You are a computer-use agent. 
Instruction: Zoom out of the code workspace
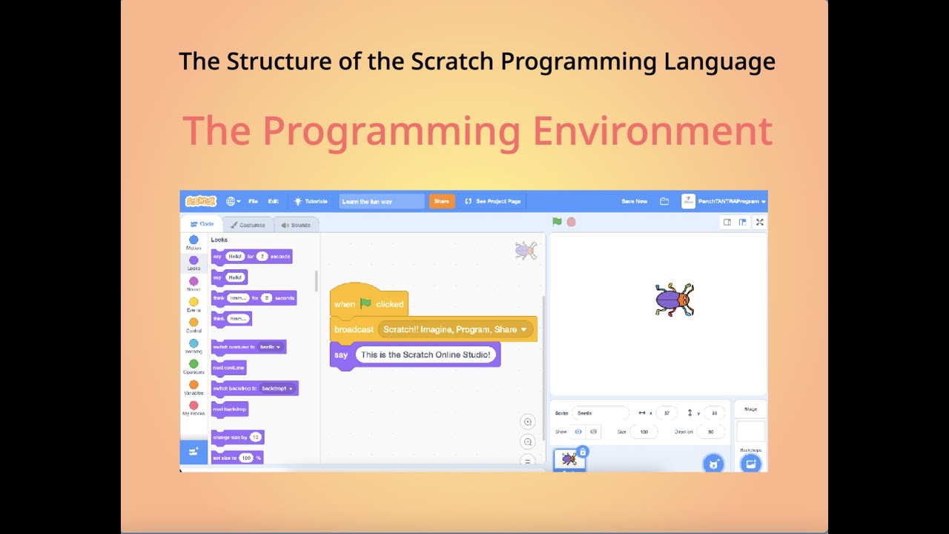coord(528,442)
